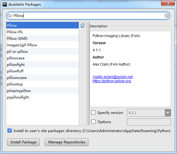
Task: Open search history via magnifier icon
Action: point(10,16)
